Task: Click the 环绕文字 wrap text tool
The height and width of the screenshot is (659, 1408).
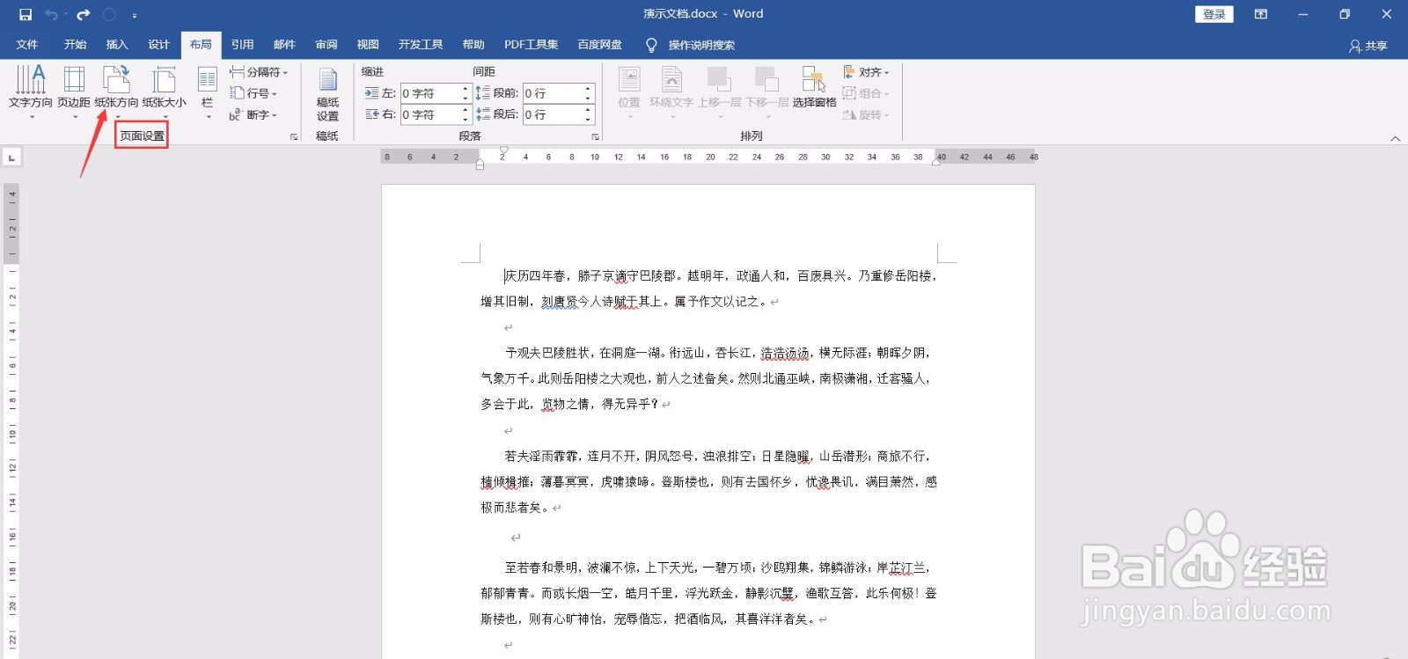Action: tap(671, 92)
